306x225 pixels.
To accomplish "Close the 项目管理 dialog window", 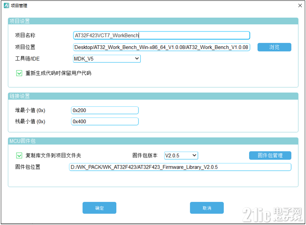I will click(300, 5).
